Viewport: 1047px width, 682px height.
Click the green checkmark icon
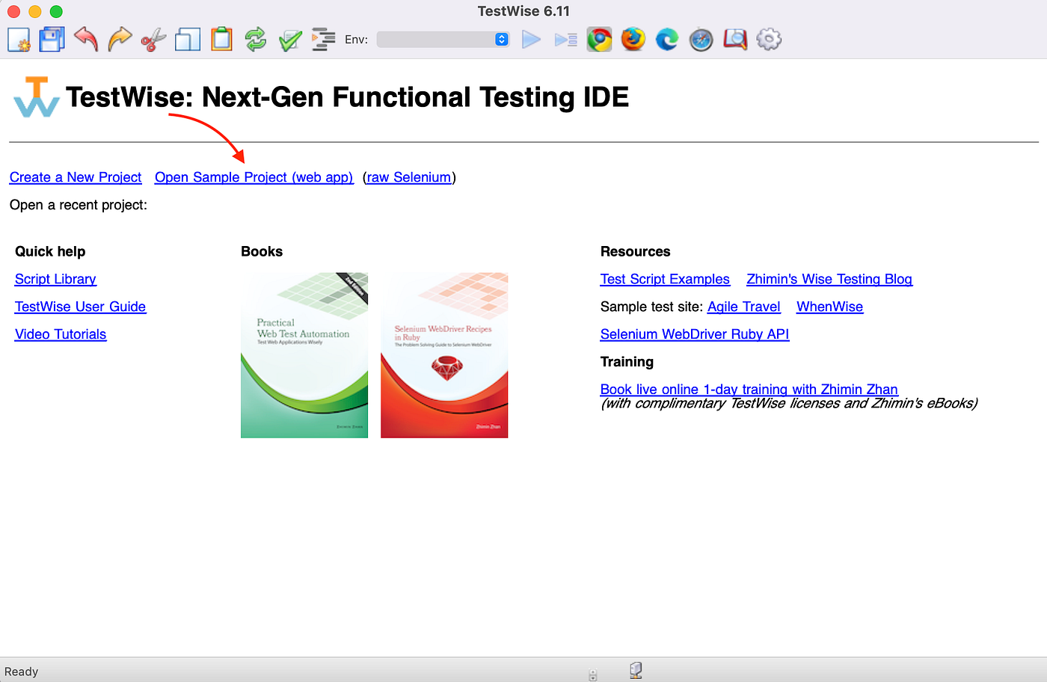tap(290, 40)
